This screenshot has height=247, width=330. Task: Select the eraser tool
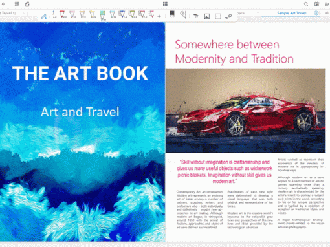[172, 14]
